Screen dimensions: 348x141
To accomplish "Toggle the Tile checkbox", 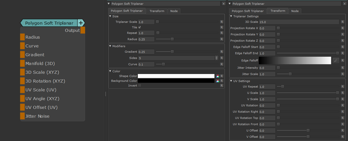I will pyautogui.click(x=140, y=27).
